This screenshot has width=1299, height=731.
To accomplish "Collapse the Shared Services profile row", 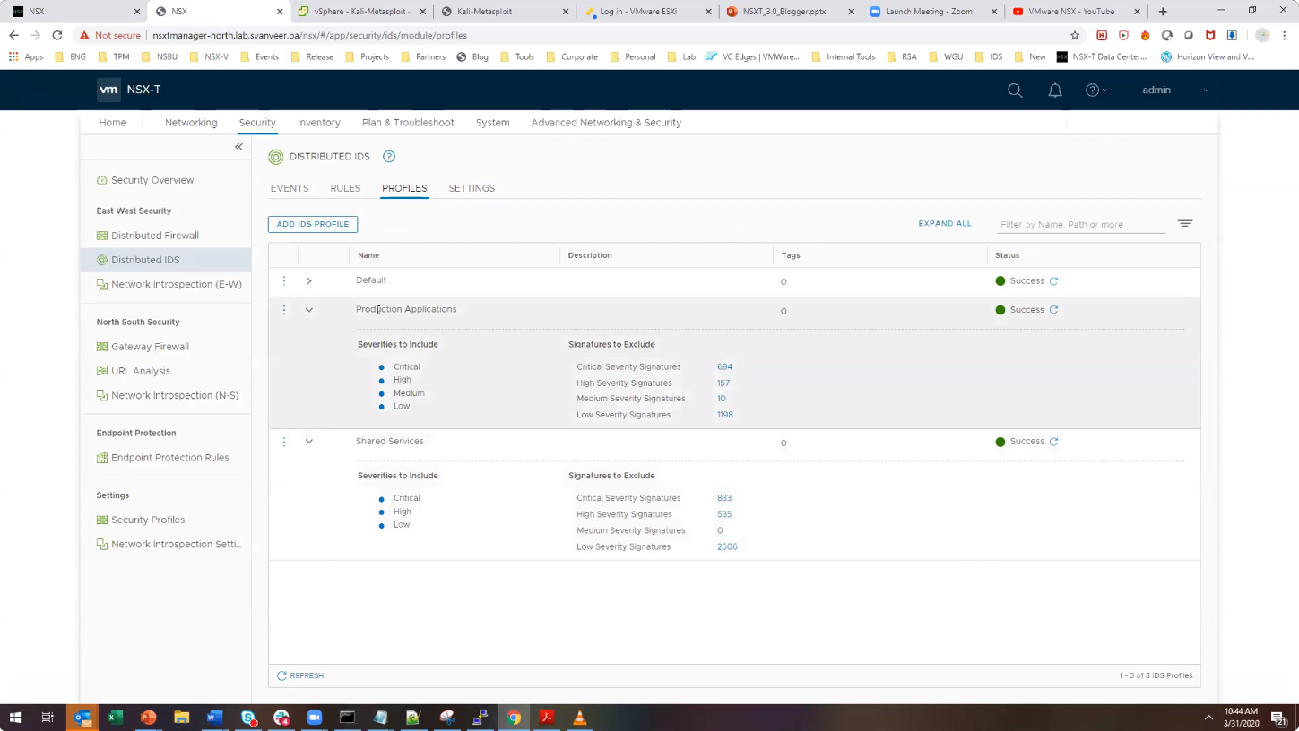I will [x=309, y=442].
